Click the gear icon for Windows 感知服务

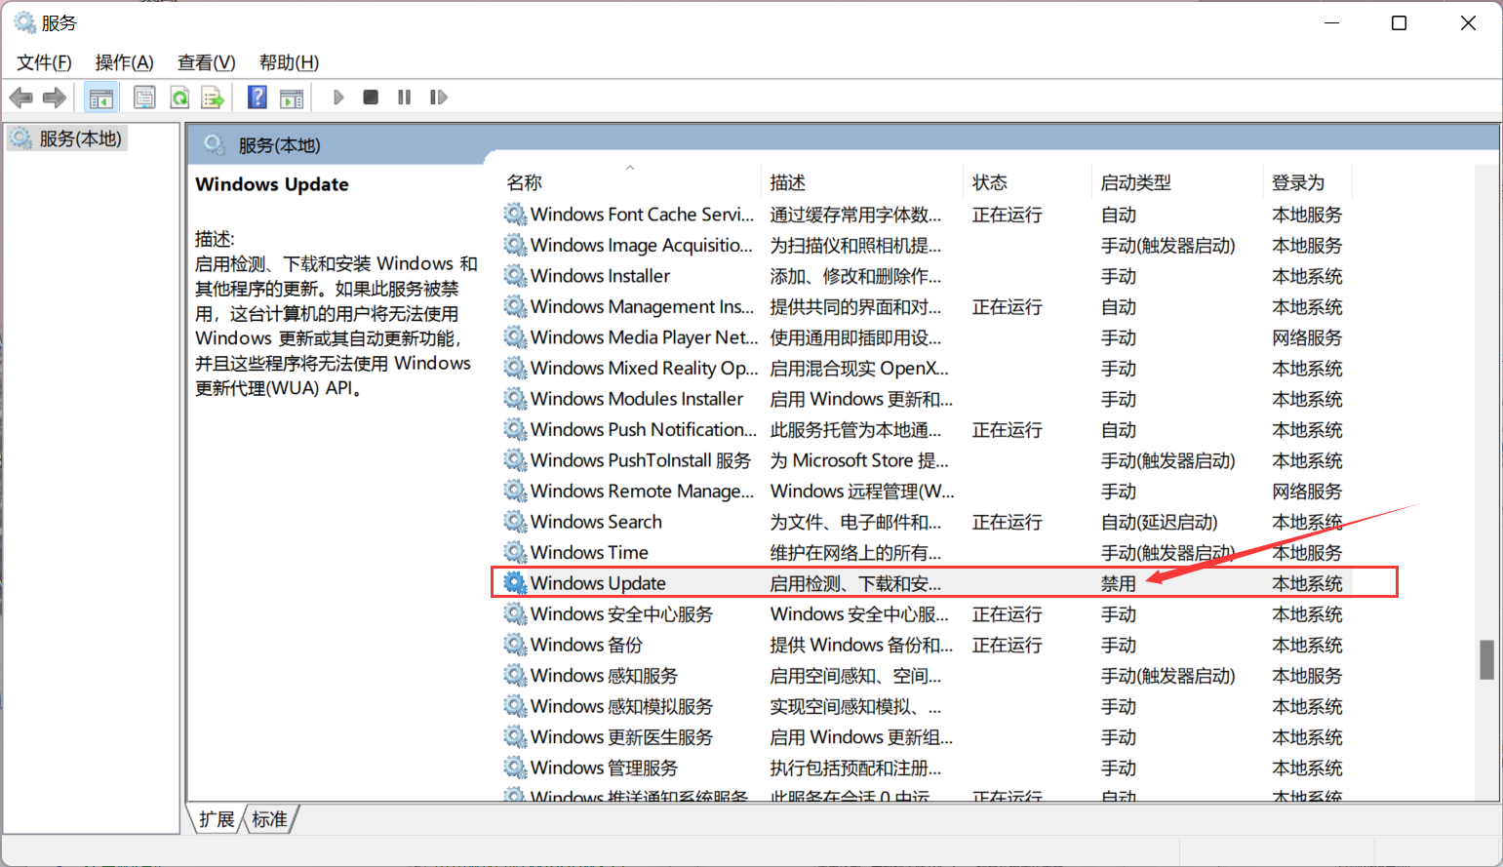pos(515,675)
